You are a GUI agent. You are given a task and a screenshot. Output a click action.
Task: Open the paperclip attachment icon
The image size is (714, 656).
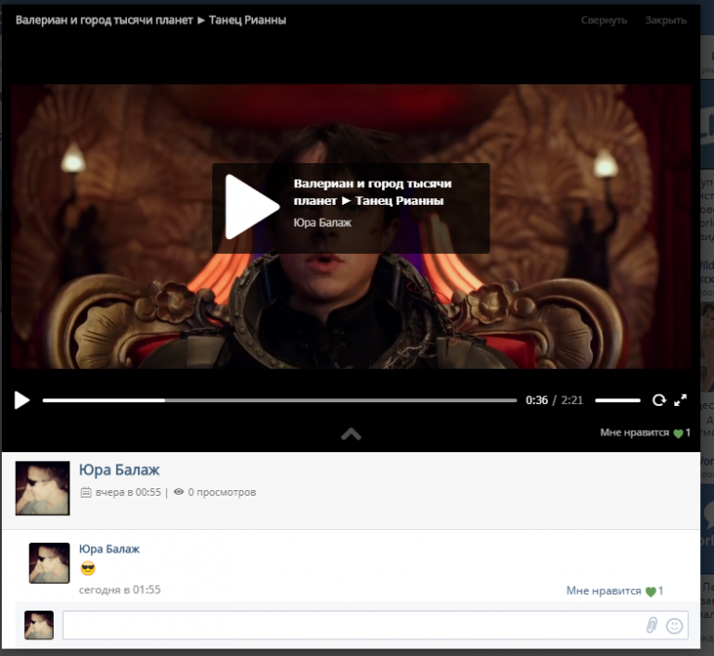click(652, 625)
